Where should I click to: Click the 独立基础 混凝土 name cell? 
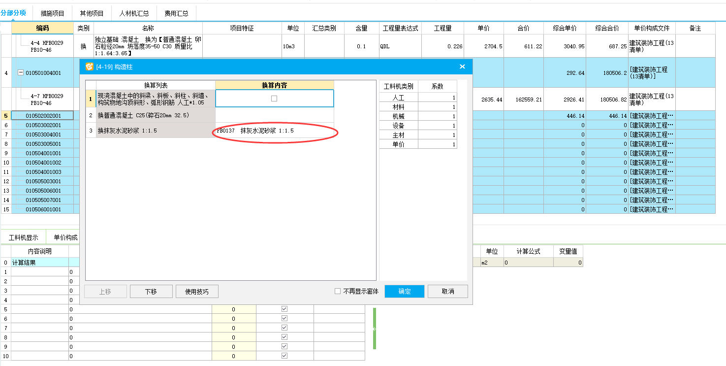point(148,46)
